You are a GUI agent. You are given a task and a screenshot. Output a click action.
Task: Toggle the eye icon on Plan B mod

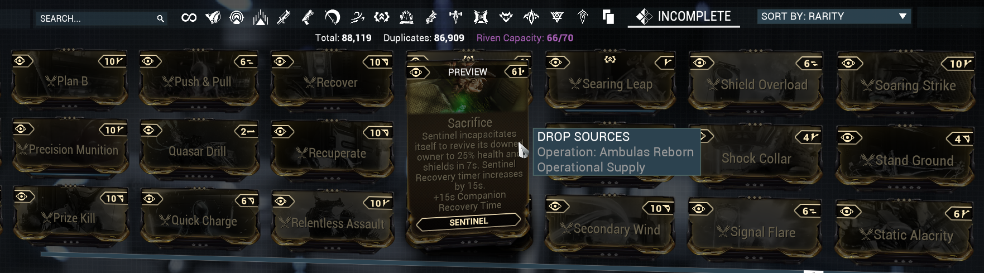pyautogui.click(x=21, y=60)
